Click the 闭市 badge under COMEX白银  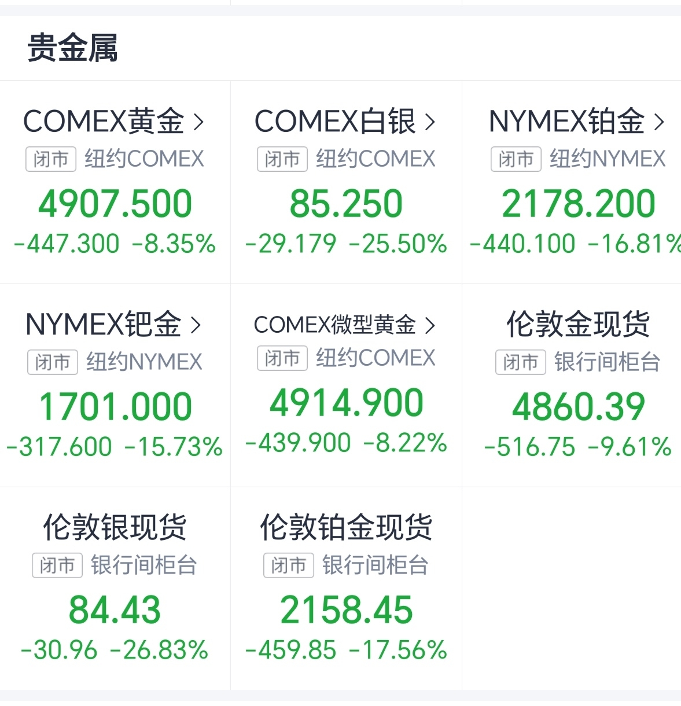(282, 159)
